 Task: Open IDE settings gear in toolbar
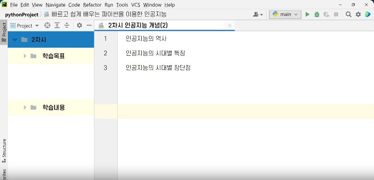358,14
